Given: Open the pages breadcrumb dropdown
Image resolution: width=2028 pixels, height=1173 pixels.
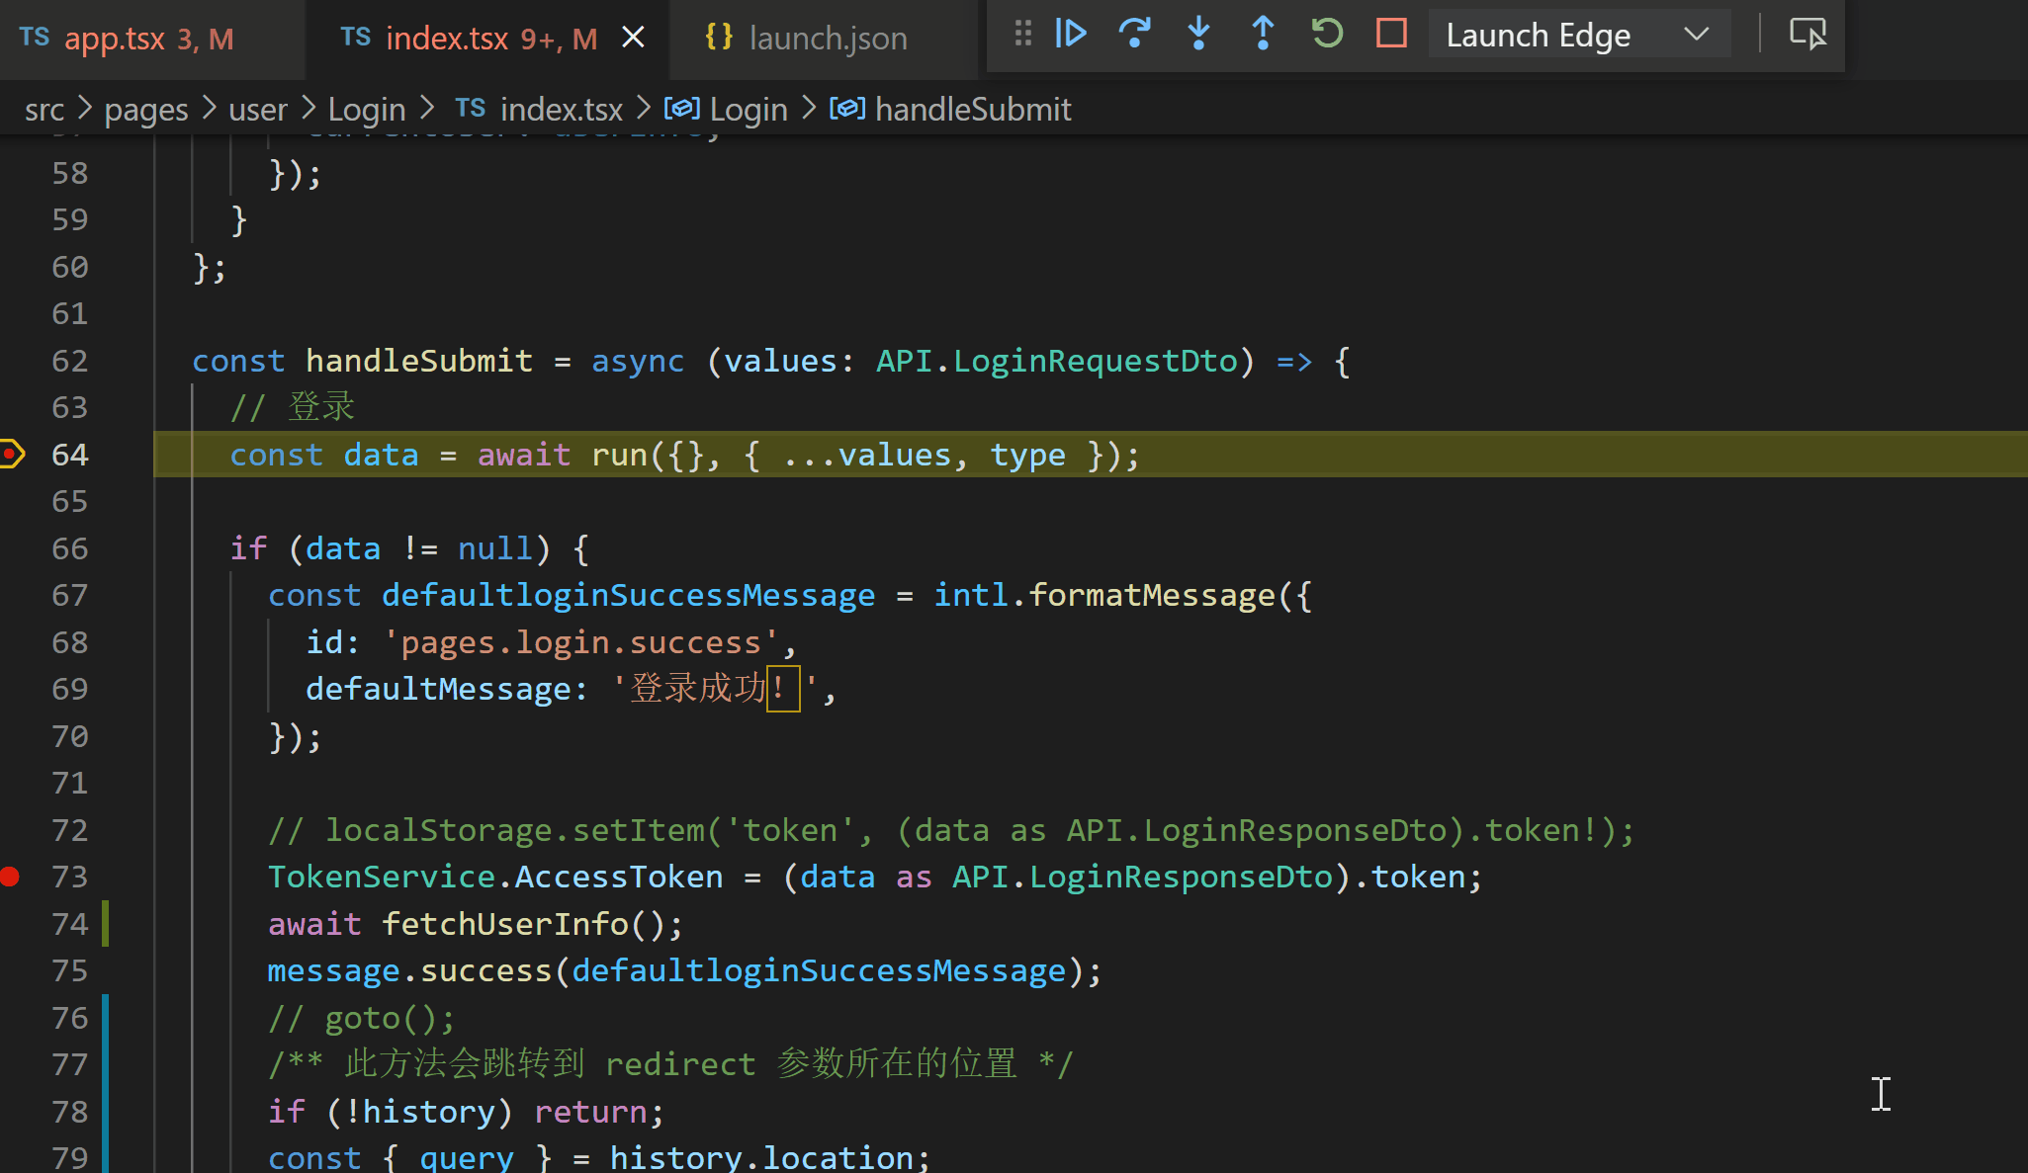Looking at the screenshot, I should 145,109.
